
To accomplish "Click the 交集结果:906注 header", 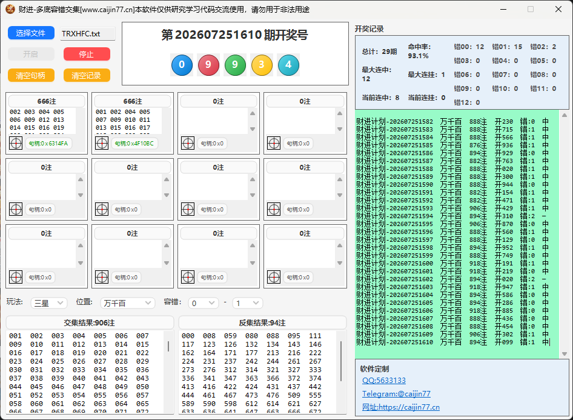I will [90, 323].
